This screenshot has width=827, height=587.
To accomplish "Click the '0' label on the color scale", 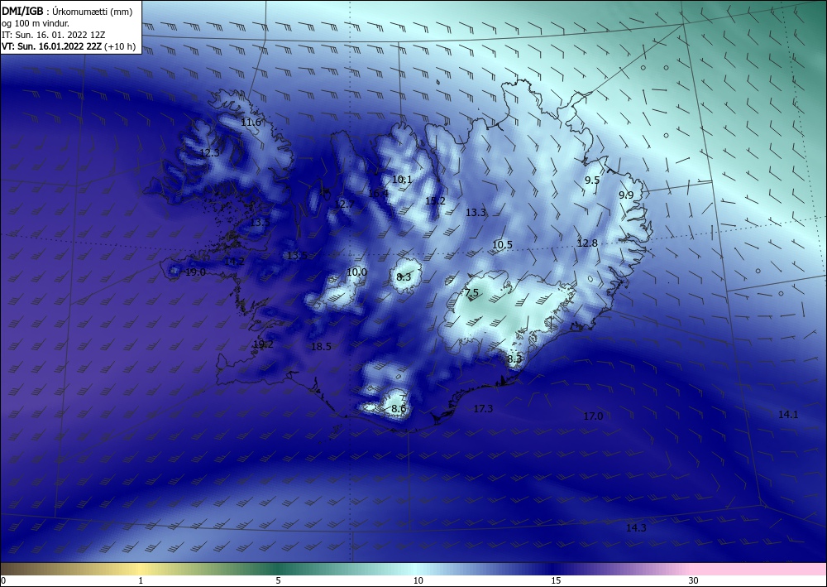I will tap(3, 580).
